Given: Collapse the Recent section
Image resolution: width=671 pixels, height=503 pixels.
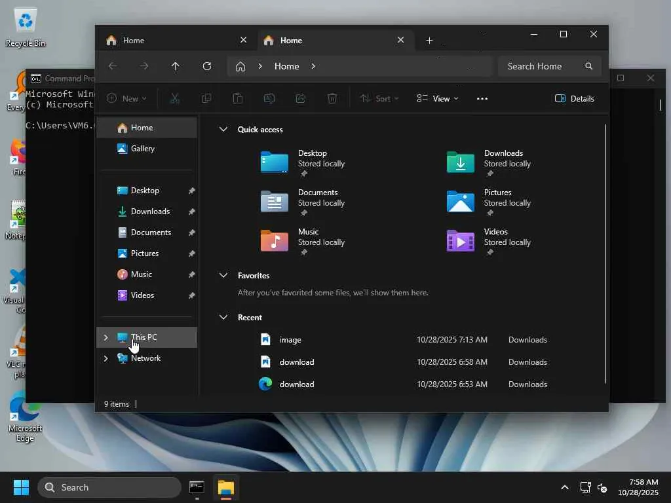Looking at the screenshot, I should pos(223,318).
